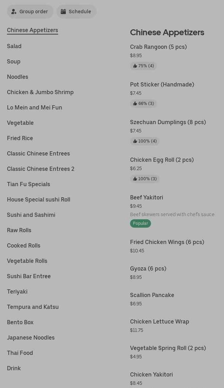Click thumbs-up rating on Szechuan Dumplings

[x=145, y=141]
